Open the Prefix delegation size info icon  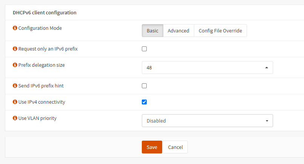tap(15, 65)
